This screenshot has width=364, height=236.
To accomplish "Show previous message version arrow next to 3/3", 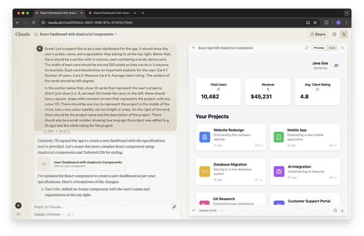I will point(57,131).
